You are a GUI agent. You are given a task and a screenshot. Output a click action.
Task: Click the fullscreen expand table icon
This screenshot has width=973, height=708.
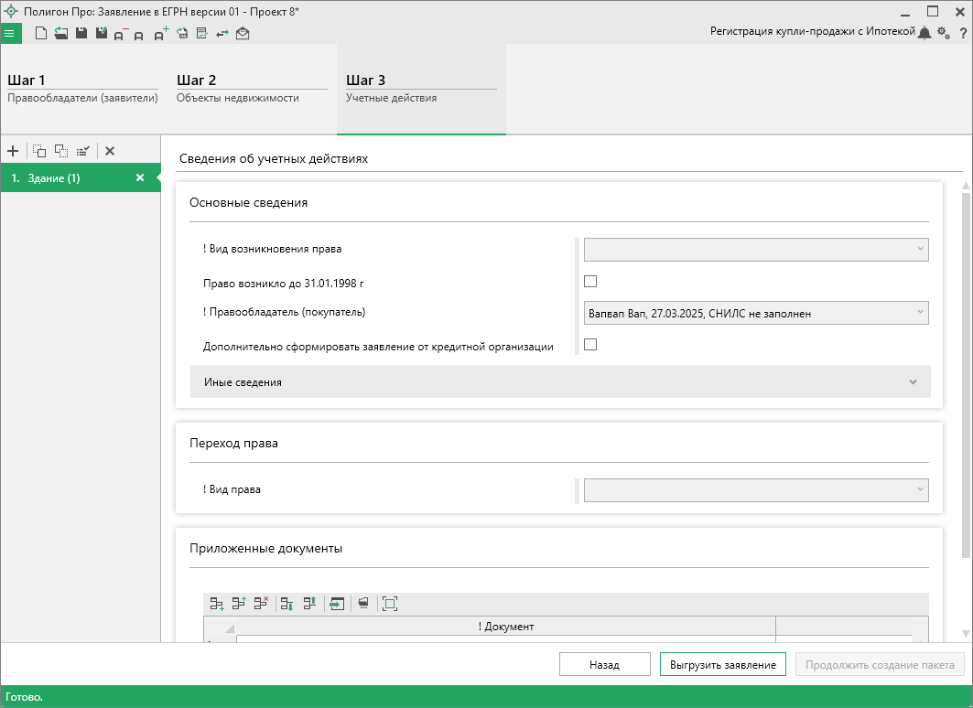(390, 604)
